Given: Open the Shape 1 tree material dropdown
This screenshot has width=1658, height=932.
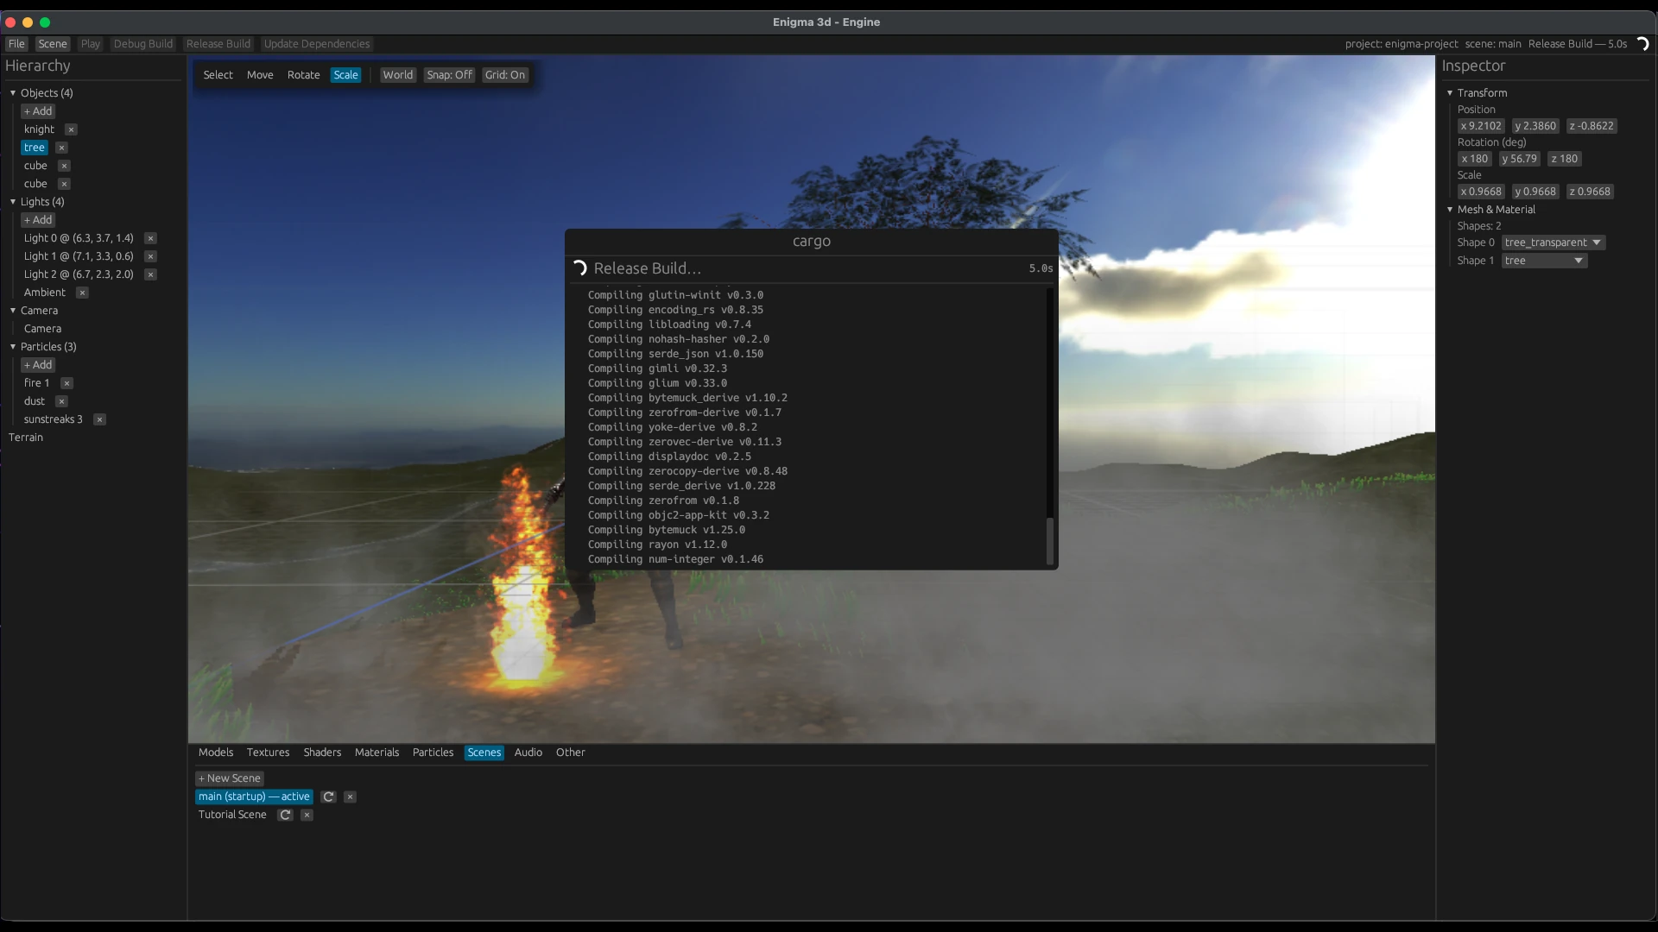Looking at the screenshot, I should [1544, 261].
